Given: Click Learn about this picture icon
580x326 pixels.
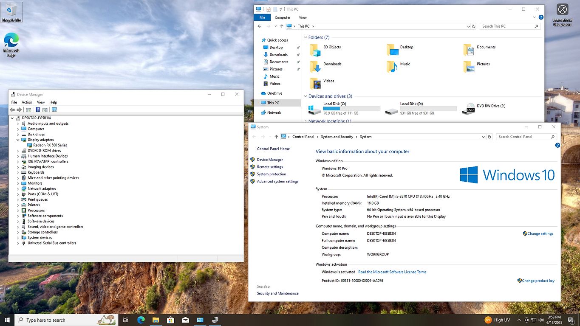Looking at the screenshot, I should click(x=562, y=15).
